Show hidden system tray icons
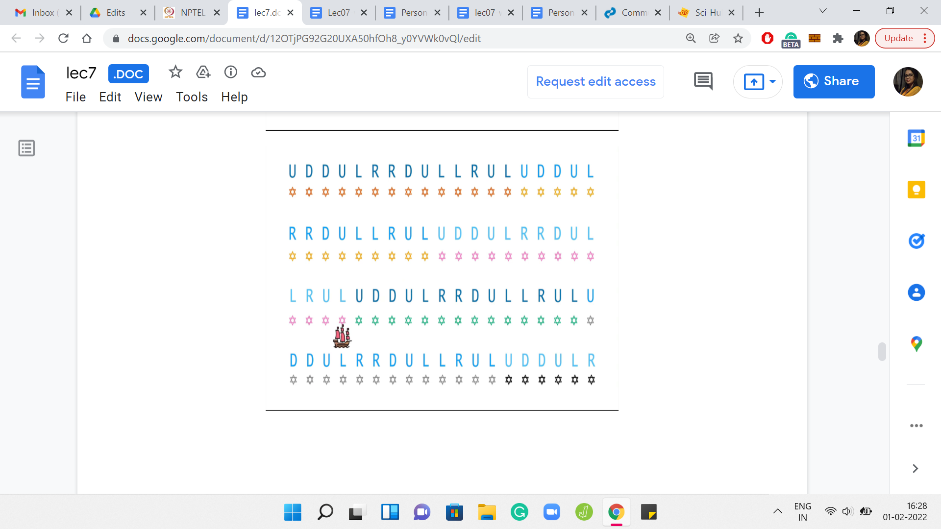 (x=777, y=512)
